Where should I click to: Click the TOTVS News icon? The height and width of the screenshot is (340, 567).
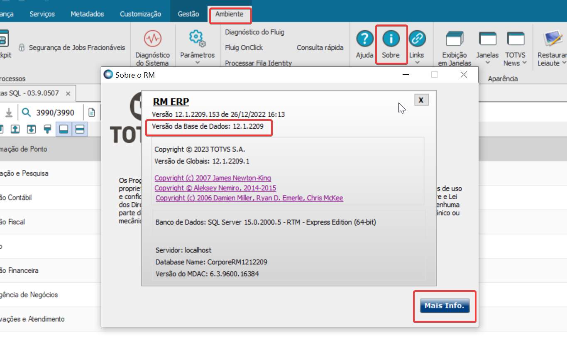[516, 39]
